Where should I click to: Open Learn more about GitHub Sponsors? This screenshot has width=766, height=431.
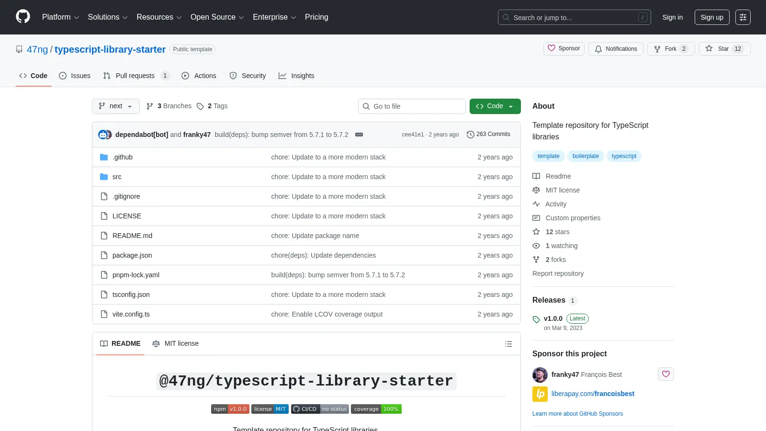pyautogui.click(x=577, y=414)
